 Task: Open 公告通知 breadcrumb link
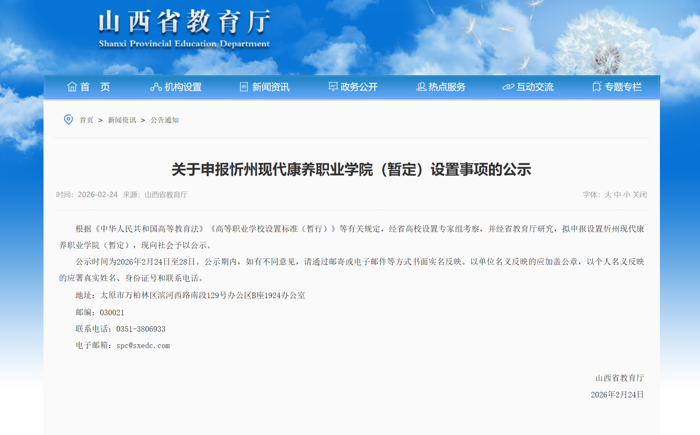coord(165,120)
